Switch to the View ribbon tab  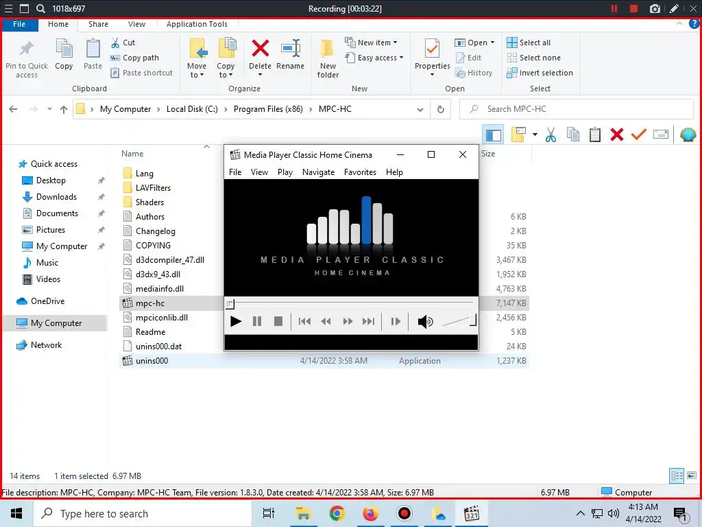(x=136, y=24)
